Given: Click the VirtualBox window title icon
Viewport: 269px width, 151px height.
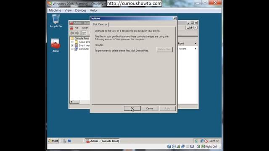Looking at the screenshot, I should pyautogui.click(x=50, y=3).
